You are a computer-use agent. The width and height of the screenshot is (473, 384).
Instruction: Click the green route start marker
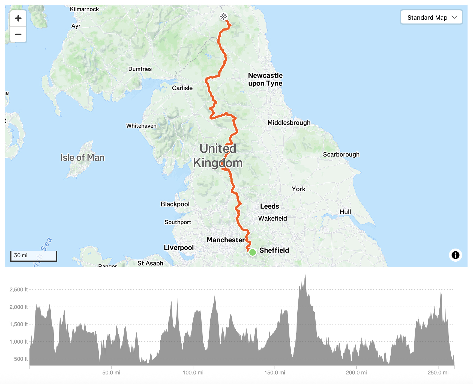253,252
